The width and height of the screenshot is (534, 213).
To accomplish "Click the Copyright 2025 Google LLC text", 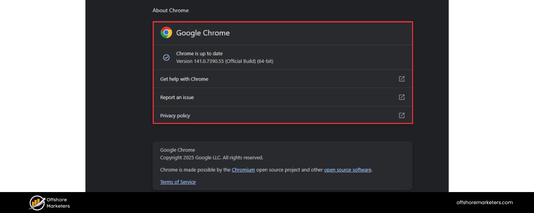I will tap(211, 158).
